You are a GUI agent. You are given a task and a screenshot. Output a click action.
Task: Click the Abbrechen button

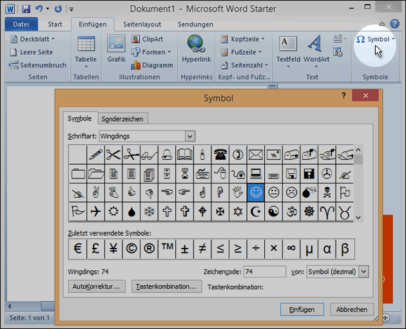[x=352, y=309]
